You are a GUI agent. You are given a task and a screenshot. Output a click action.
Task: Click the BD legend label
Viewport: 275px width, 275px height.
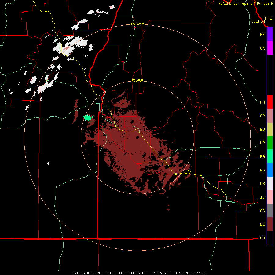pos(262,130)
